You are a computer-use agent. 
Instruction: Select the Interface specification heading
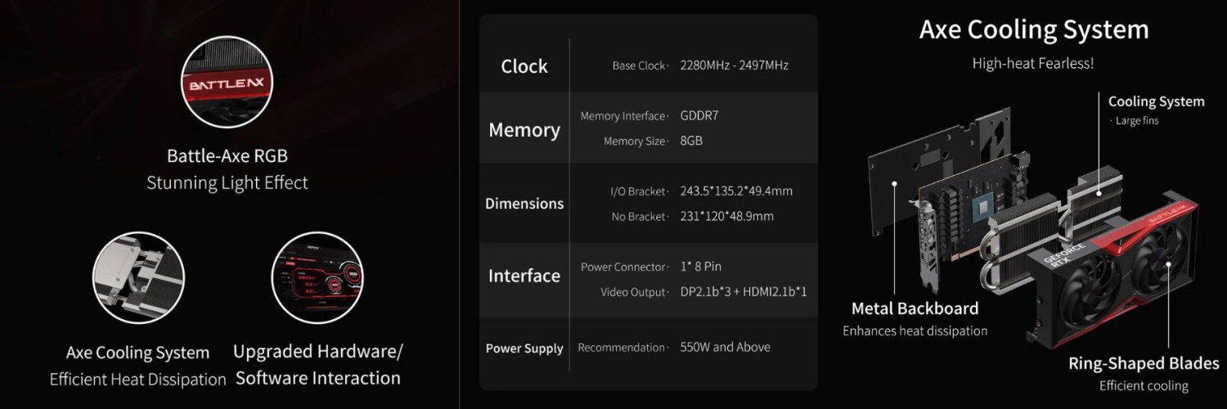[524, 276]
